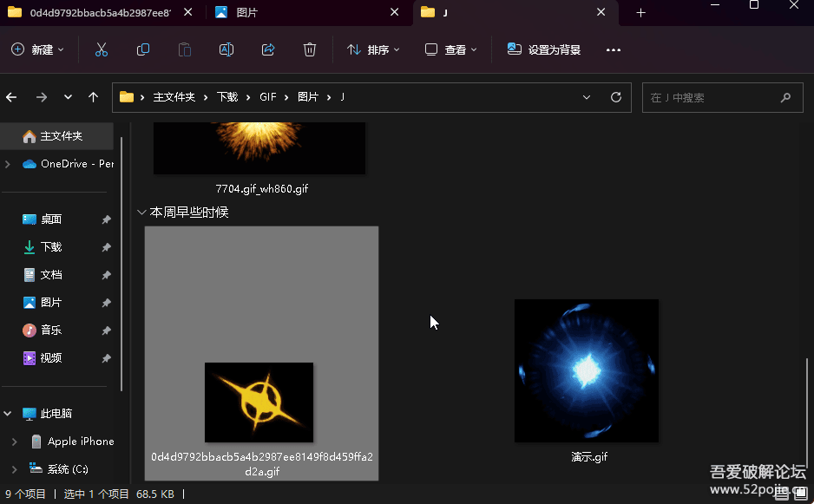Screen dimensions: 814x504
Task: Expand the Apple iPhone node
Action: point(15,442)
